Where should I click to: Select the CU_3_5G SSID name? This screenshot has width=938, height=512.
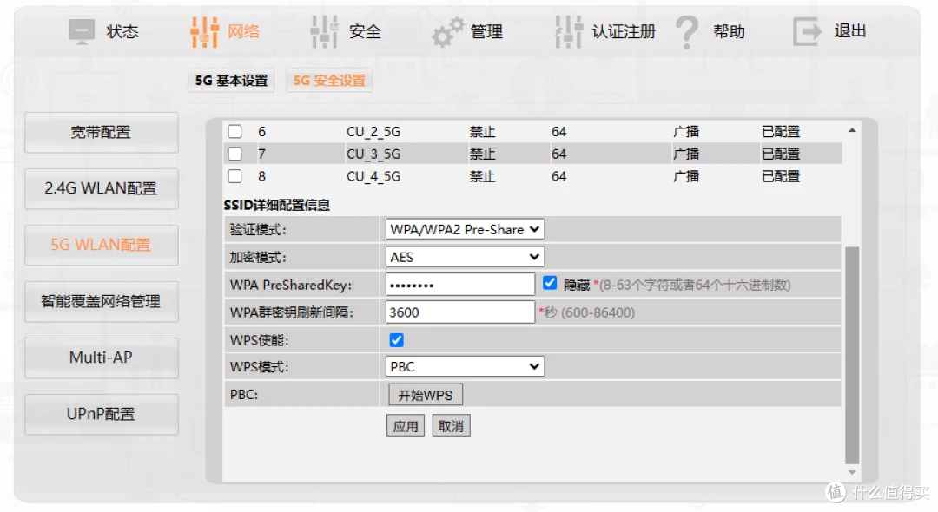click(373, 154)
